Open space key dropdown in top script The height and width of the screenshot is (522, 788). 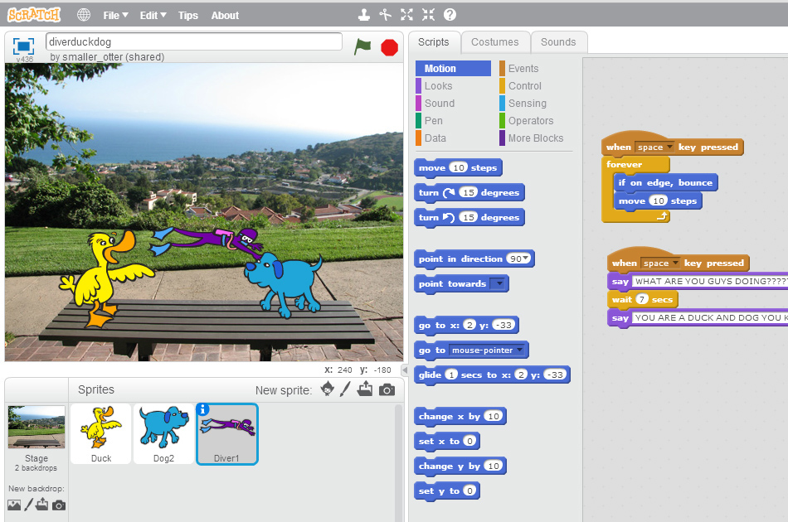(x=669, y=147)
